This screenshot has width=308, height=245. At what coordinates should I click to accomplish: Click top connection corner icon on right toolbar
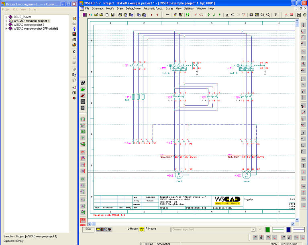pos(303,25)
